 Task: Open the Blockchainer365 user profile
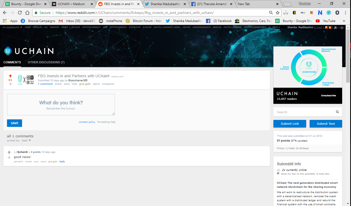[x=78, y=80]
